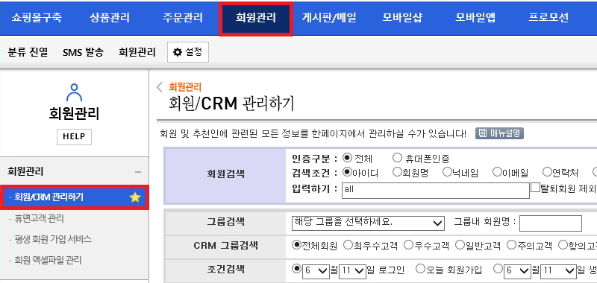Image resolution: width=597 pixels, height=283 pixels.
Task: Switch to the 상품관리 top menu
Action: pyautogui.click(x=110, y=18)
